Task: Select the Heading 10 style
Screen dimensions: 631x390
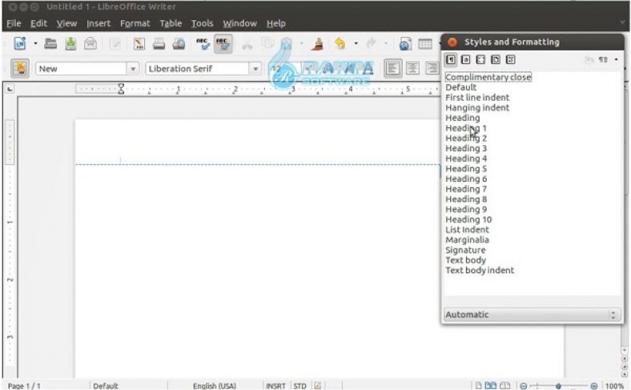Action: [x=468, y=219]
